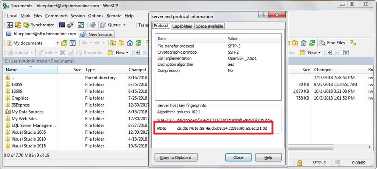The image size is (377, 169).
Task: Open the Commands menu
Action: click(56, 16)
